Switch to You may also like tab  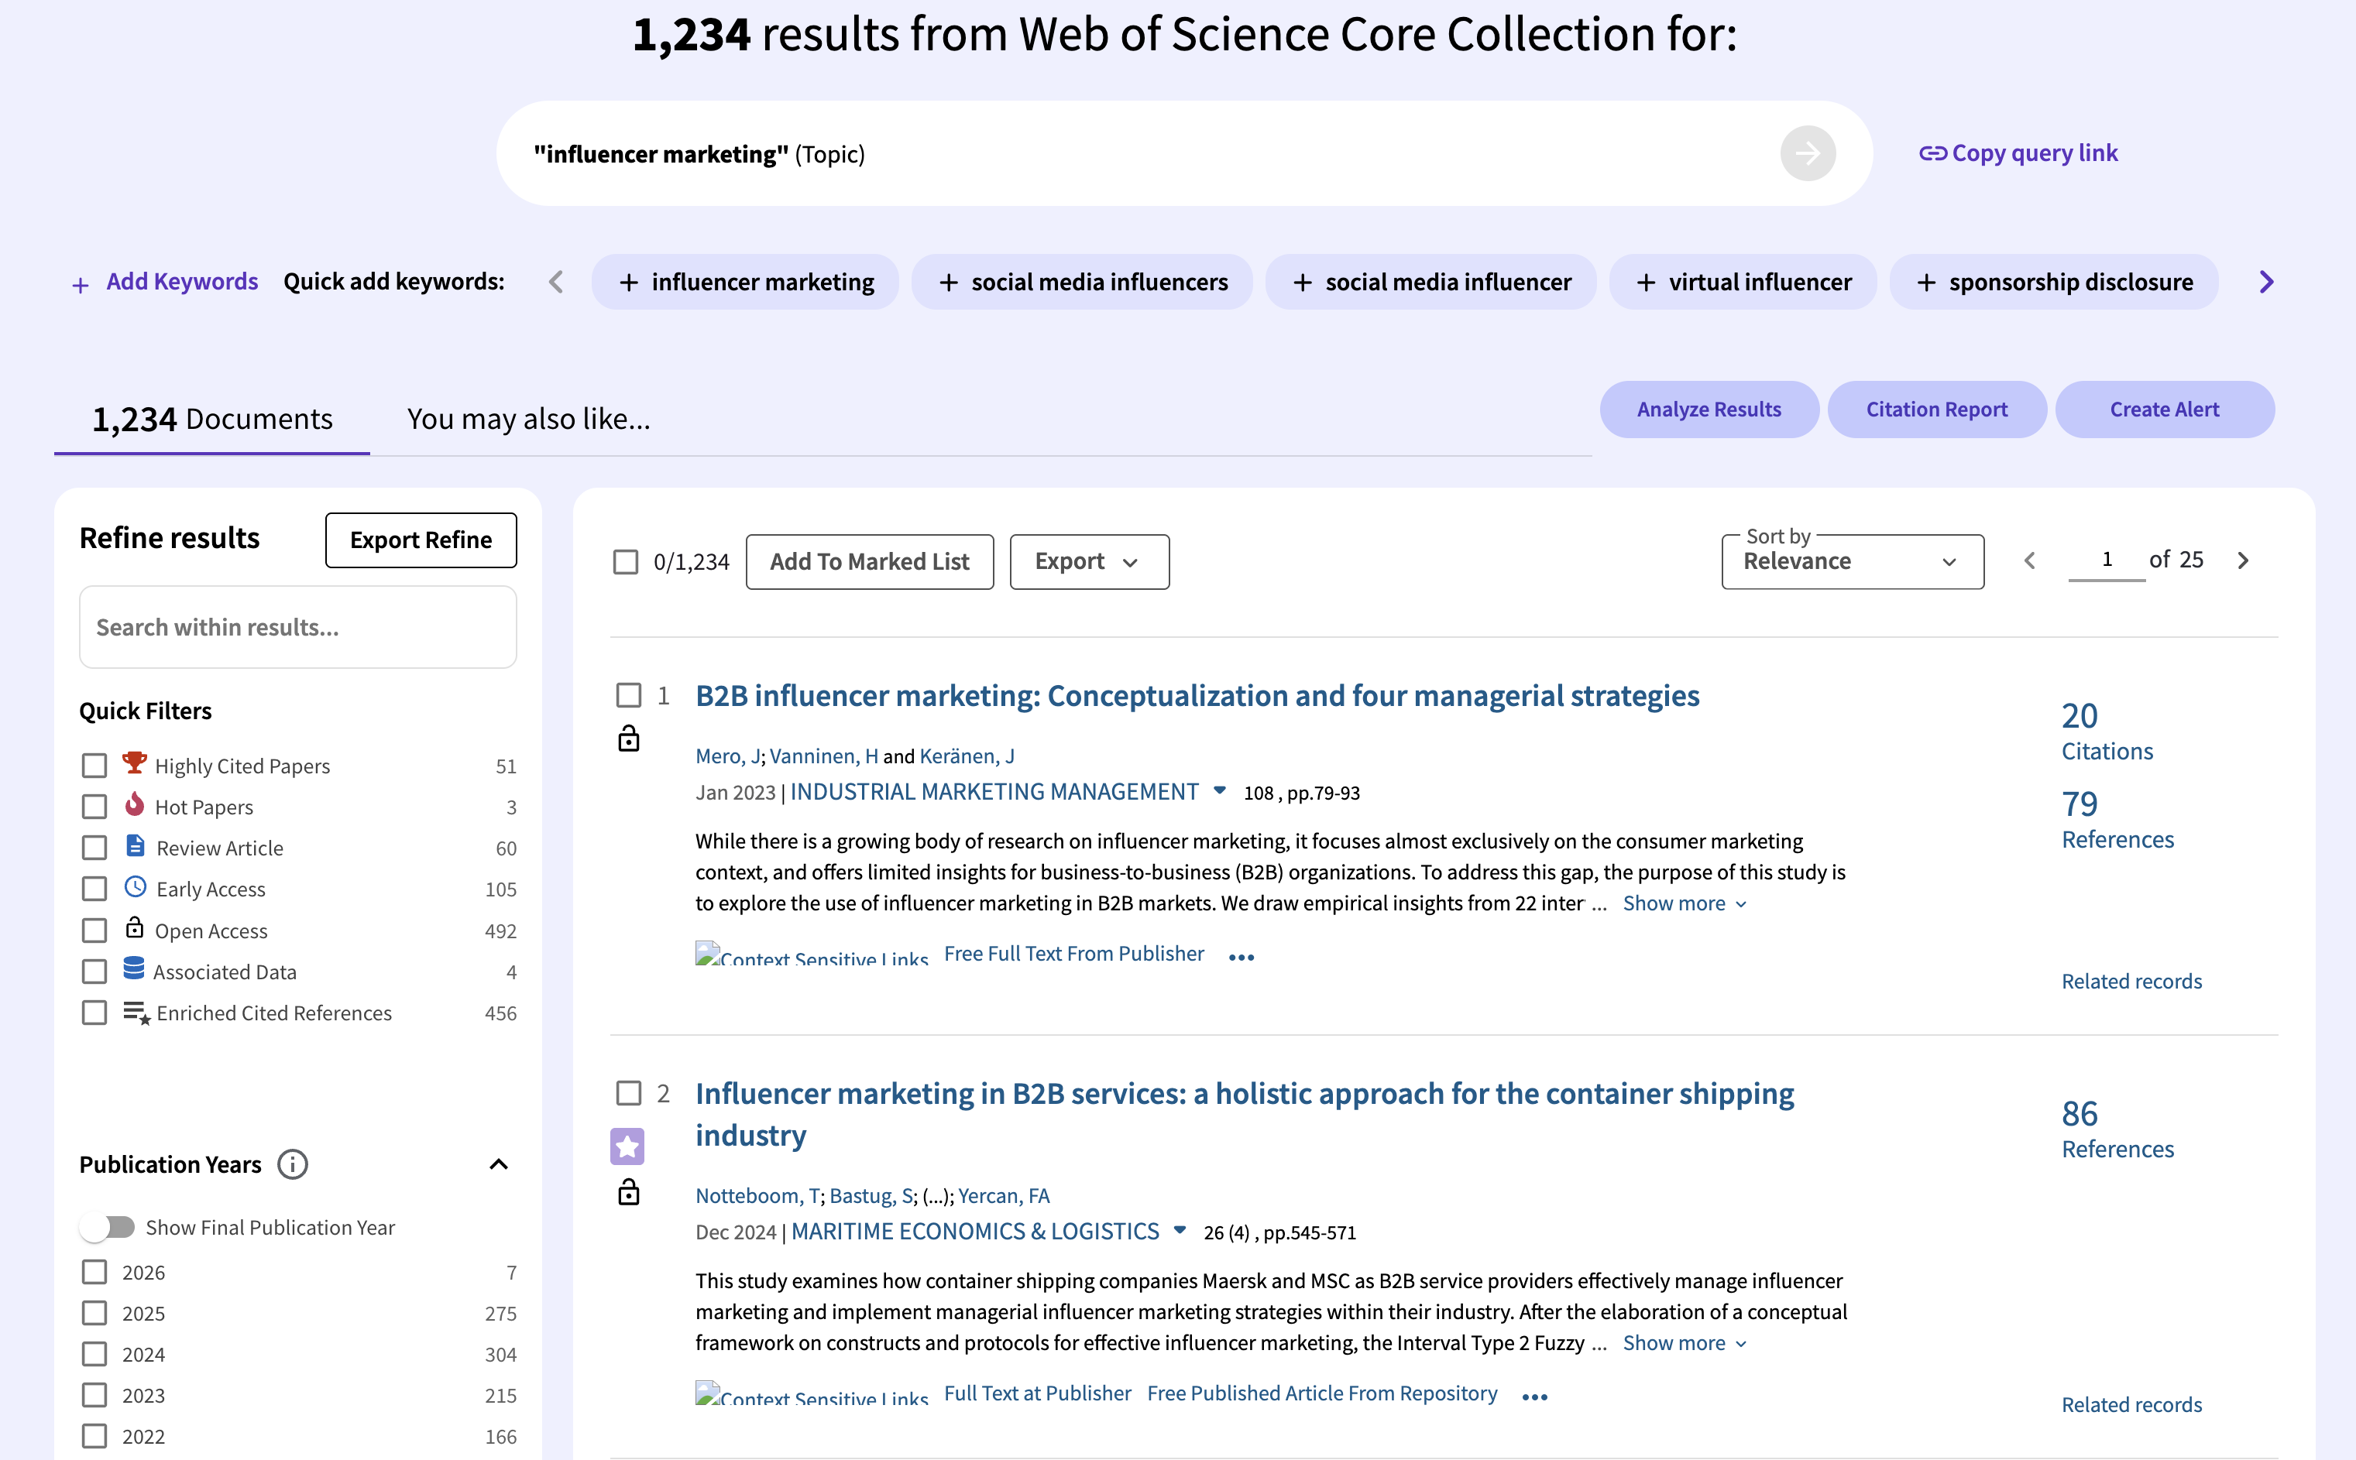tap(528, 419)
